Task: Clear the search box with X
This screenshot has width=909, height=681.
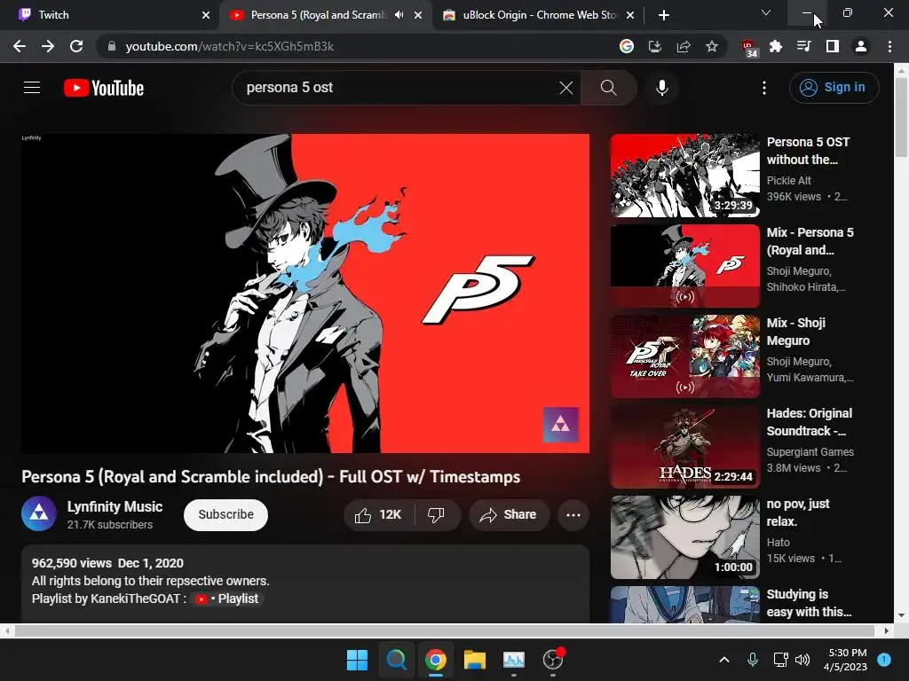Action: [x=565, y=88]
